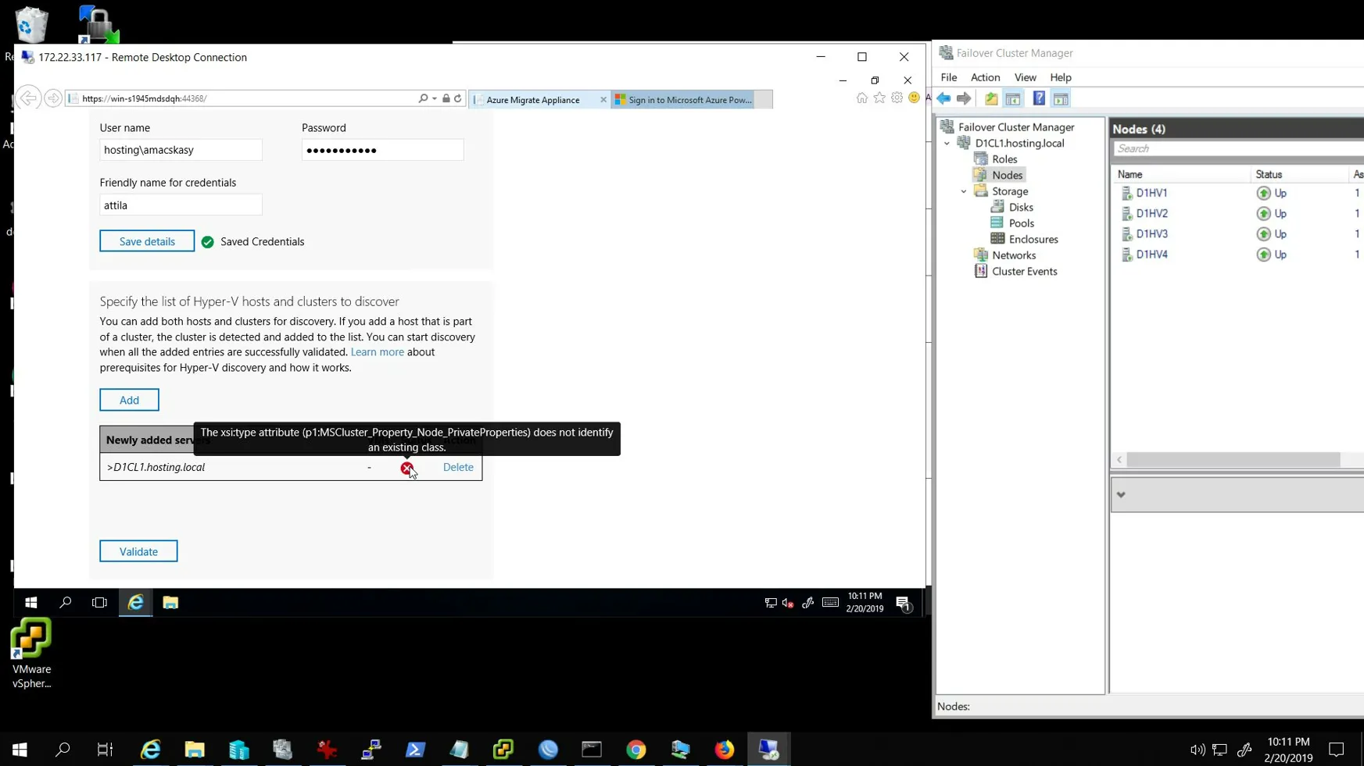1364x766 pixels.
Task: Click the Validate button
Action: pos(138,551)
